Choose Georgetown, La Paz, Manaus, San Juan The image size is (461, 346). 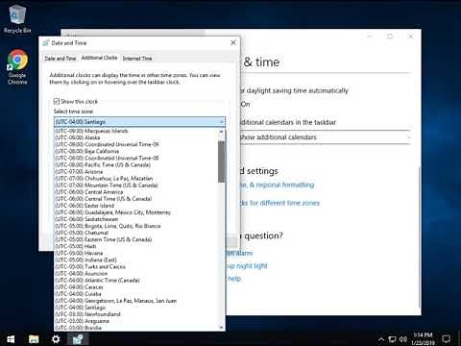(x=136, y=301)
